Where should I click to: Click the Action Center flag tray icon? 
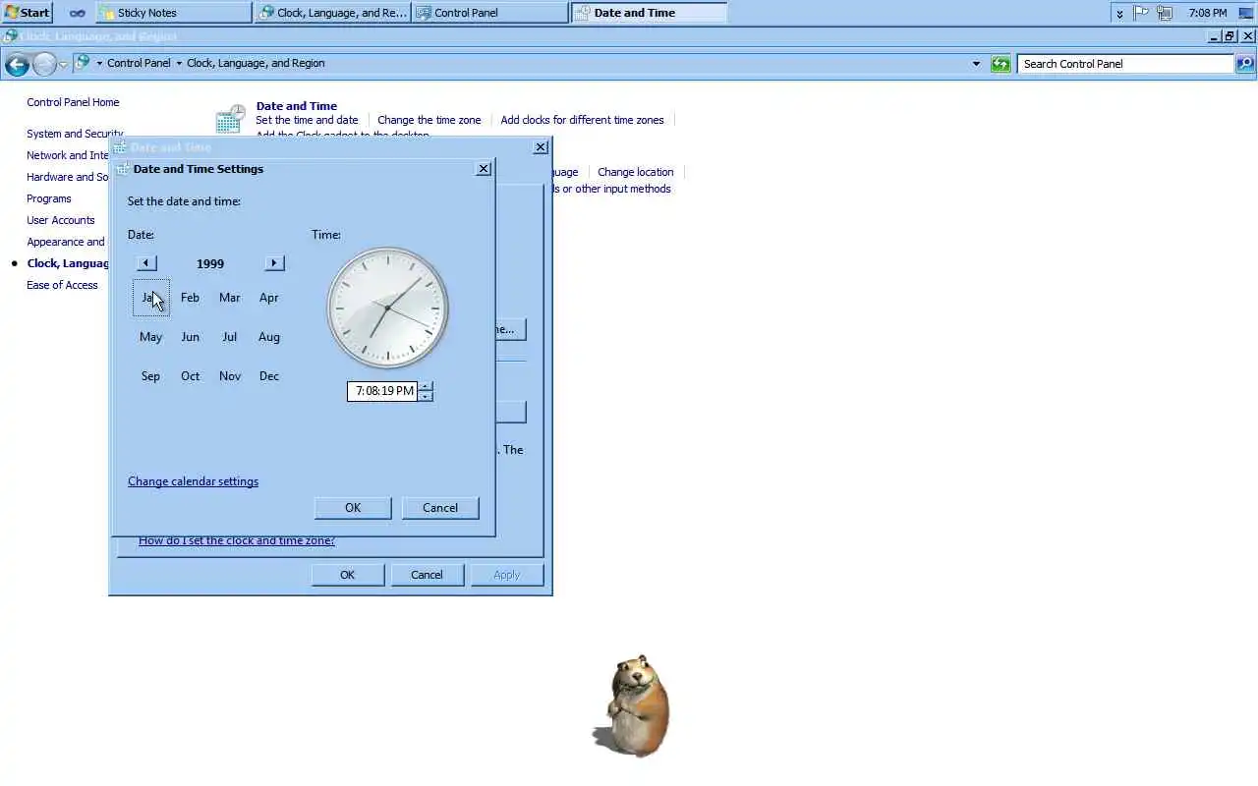[1141, 13]
